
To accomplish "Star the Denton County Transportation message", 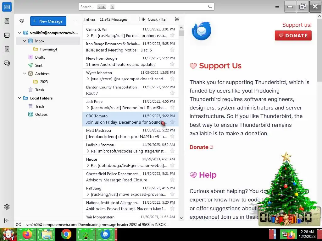I will (172, 93).
